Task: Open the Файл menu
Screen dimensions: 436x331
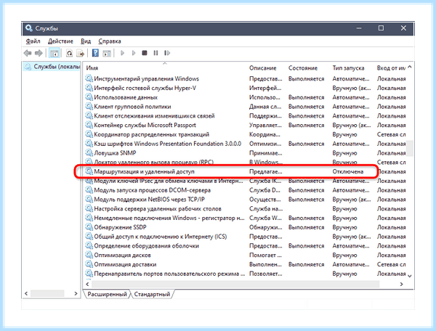Action: [33, 41]
